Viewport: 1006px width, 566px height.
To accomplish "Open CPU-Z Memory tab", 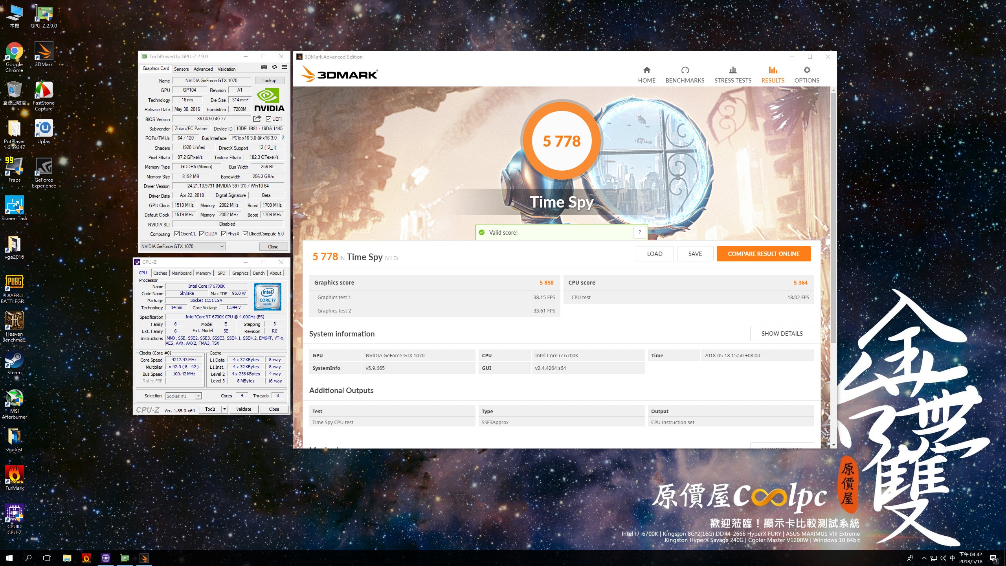I will (204, 273).
